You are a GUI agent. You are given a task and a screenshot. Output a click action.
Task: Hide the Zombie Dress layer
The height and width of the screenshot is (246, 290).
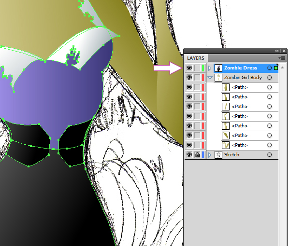(189, 68)
